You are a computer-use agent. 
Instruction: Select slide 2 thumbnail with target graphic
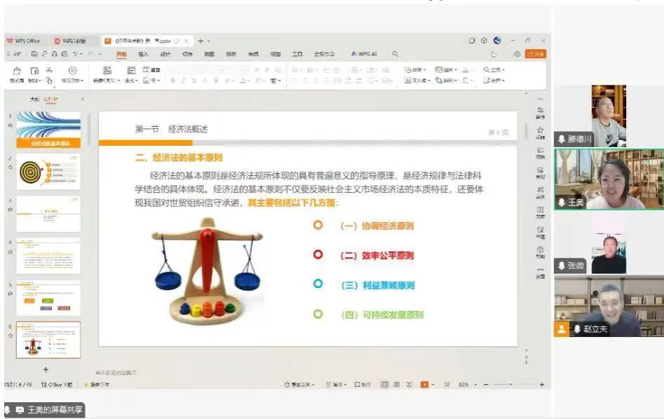click(x=48, y=172)
